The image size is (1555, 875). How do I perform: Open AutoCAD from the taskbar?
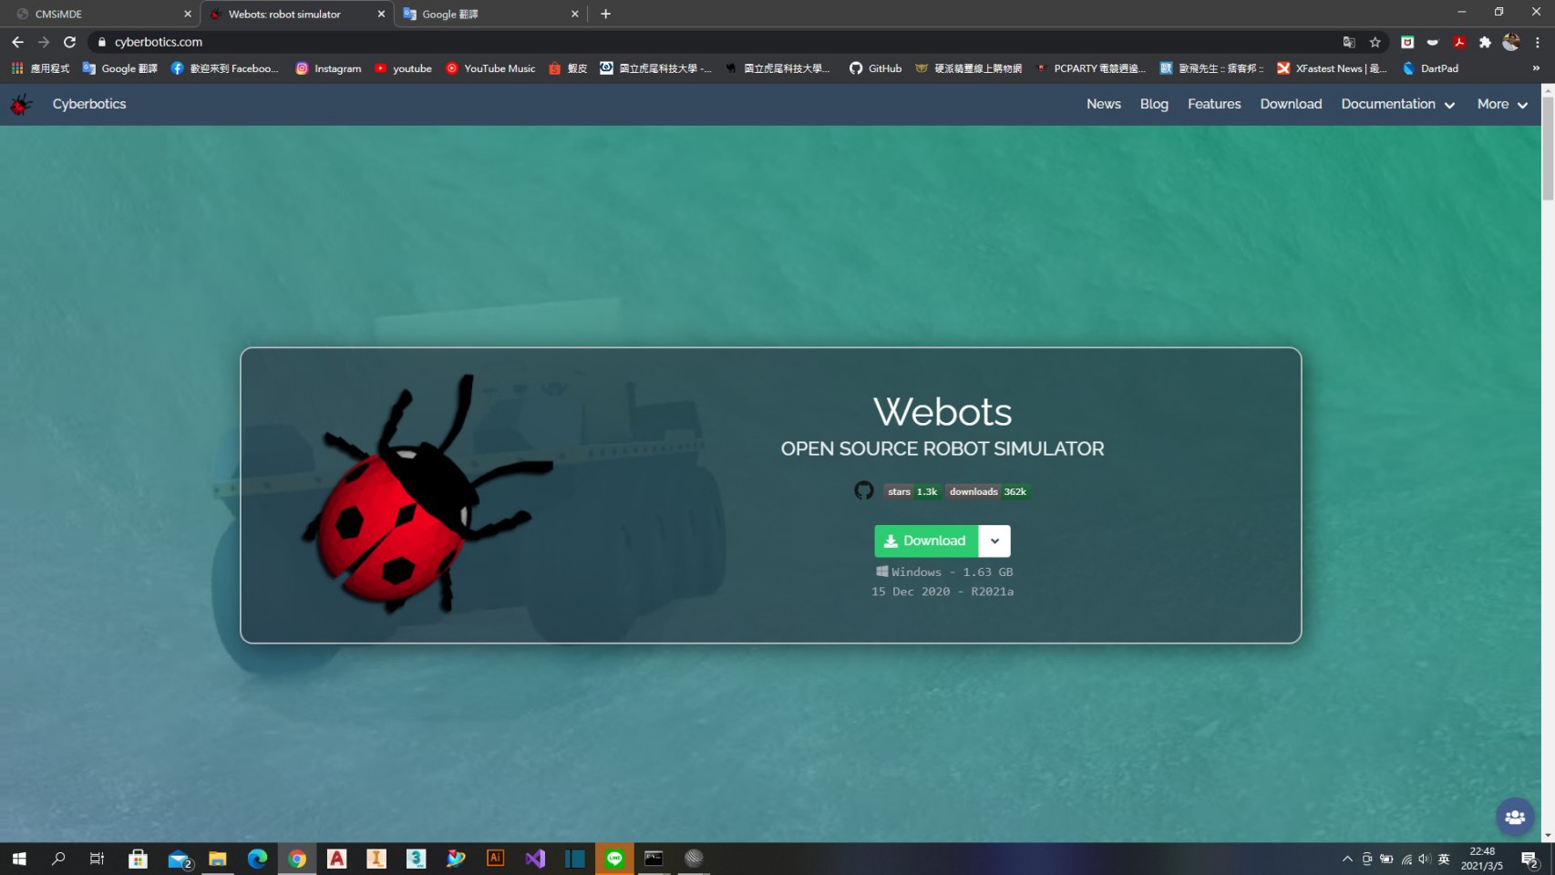(336, 859)
